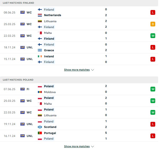
Task: Open the Netherlands team link
Action: click(52, 15)
